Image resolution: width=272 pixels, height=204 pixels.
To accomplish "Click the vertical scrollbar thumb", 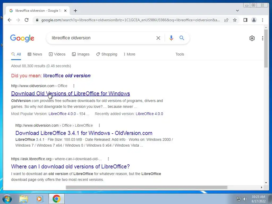I will tap(266, 48).
